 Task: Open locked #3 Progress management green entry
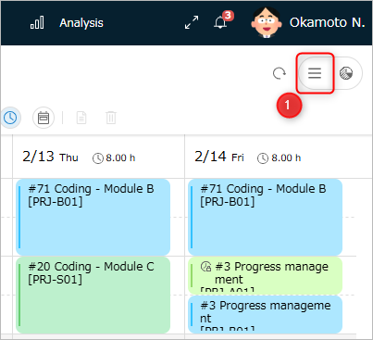tap(265, 275)
